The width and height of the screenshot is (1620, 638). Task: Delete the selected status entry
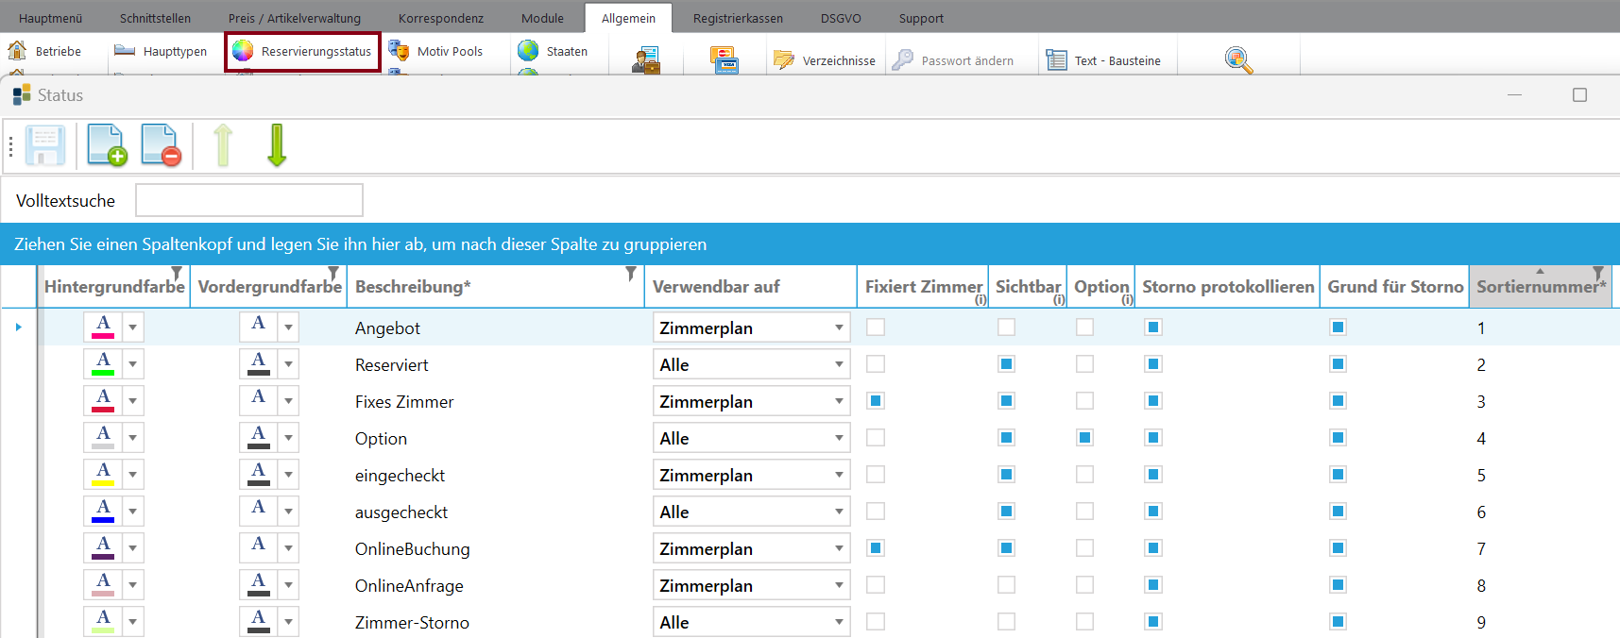tap(161, 145)
